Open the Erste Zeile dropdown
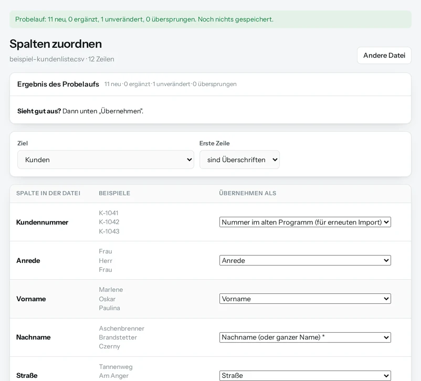Image resolution: width=421 pixels, height=381 pixels. point(239,160)
